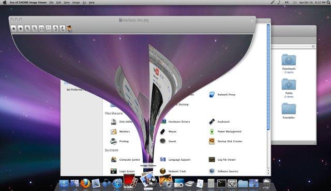331x191 pixels.
Task: Open the scanner icon in the dock
Action: coord(190,184)
